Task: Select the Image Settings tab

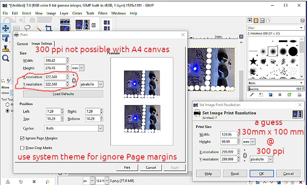Action: point(42,43)
